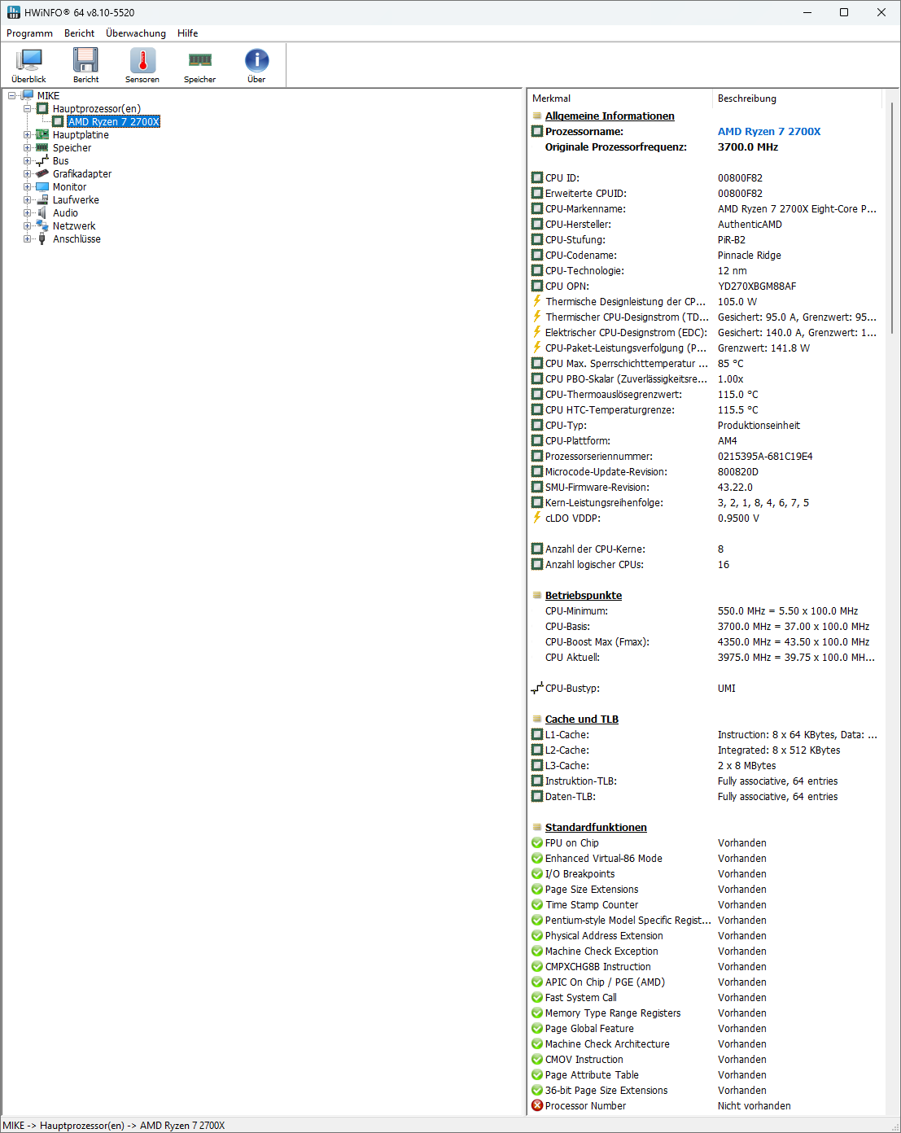The width and height of the screenshot is (901, 1133).
Task: Click the Merkmal column header
Action: point(619,98)
